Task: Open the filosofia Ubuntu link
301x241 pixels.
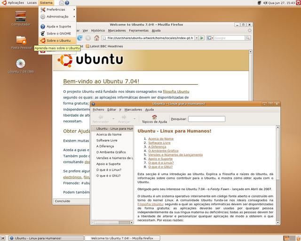Action: (x=176, y=91)
